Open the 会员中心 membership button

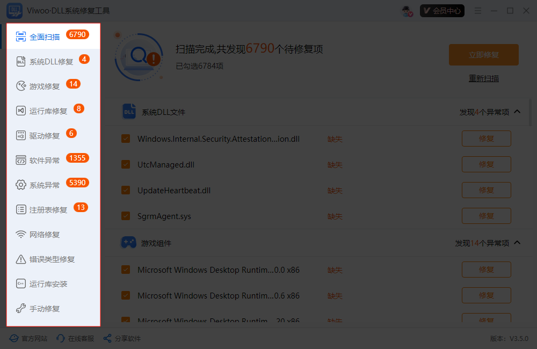click(x=442, y=11)
